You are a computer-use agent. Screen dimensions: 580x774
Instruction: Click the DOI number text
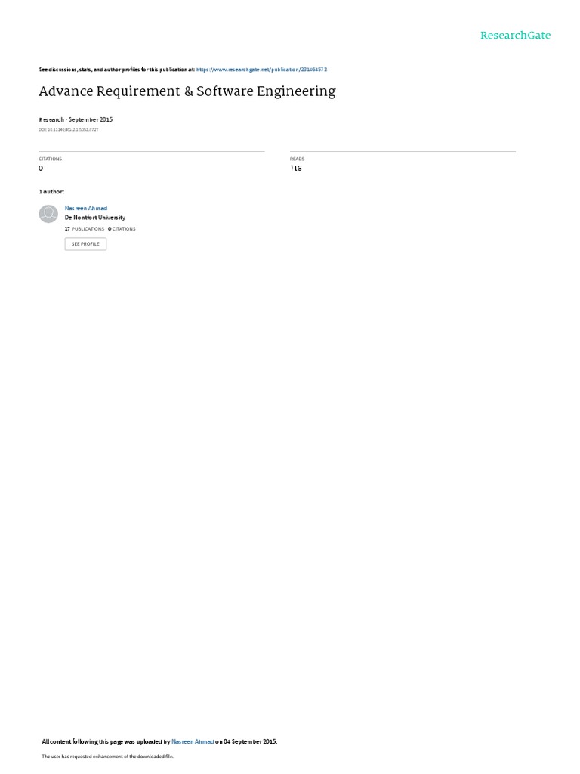pos(69,130)
